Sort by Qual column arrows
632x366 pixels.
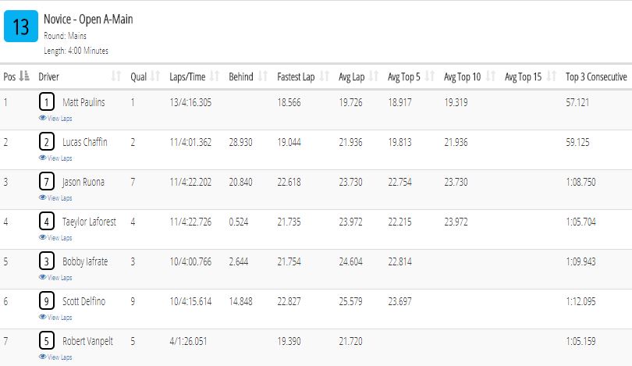[x=155, y=76]
